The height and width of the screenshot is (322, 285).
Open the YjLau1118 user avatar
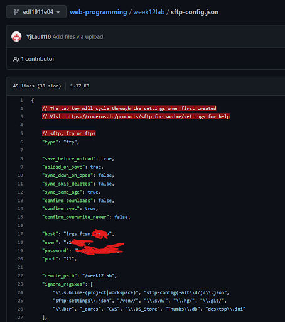click(16, 36)
